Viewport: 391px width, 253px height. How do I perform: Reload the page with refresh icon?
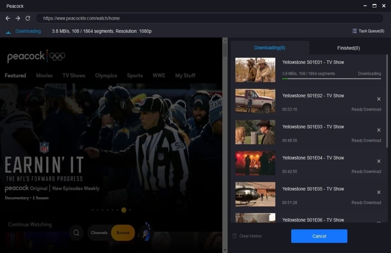(28, 18)
